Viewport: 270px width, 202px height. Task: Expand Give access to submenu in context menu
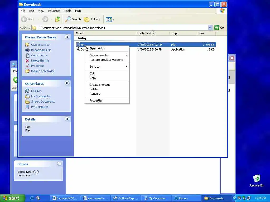click(x=107, y=55)
